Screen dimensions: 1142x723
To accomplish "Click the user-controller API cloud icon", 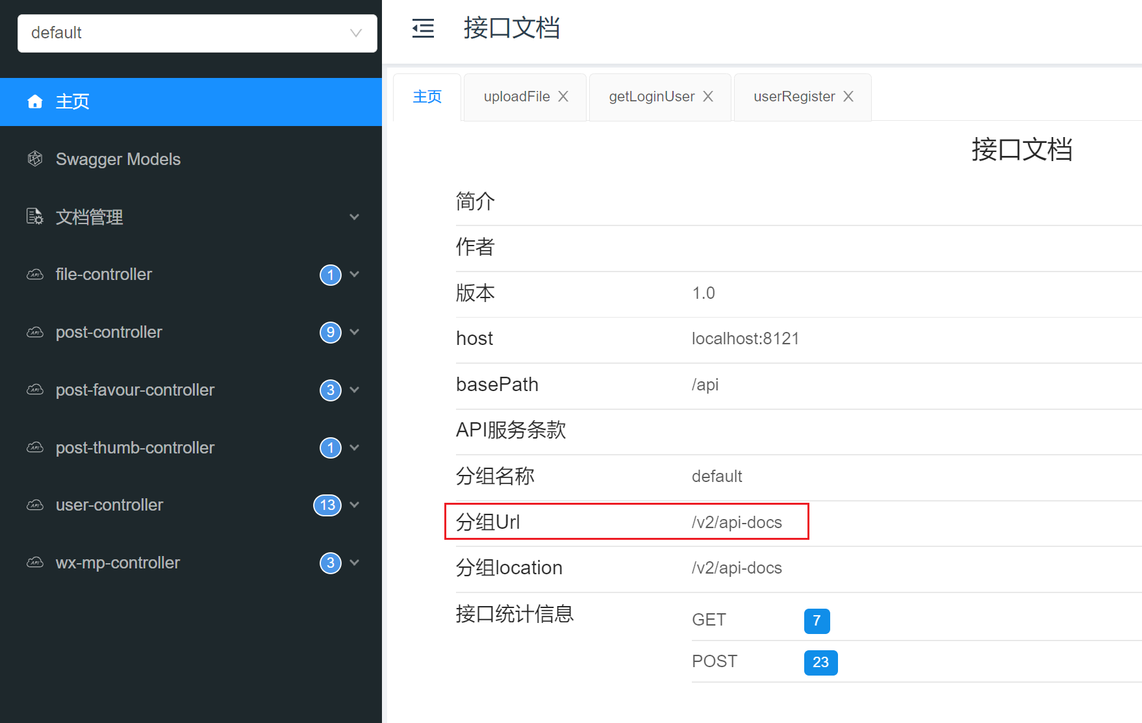I will 34,505.
